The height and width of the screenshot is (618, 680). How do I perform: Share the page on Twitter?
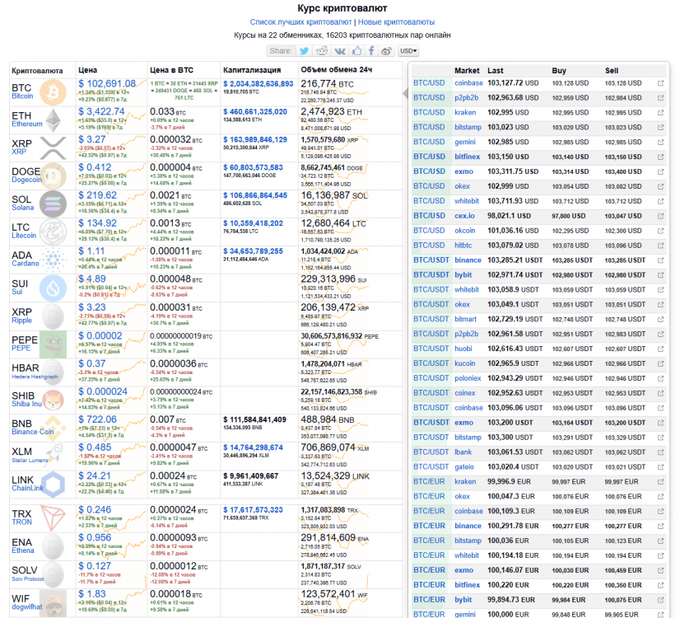point(304,51)
